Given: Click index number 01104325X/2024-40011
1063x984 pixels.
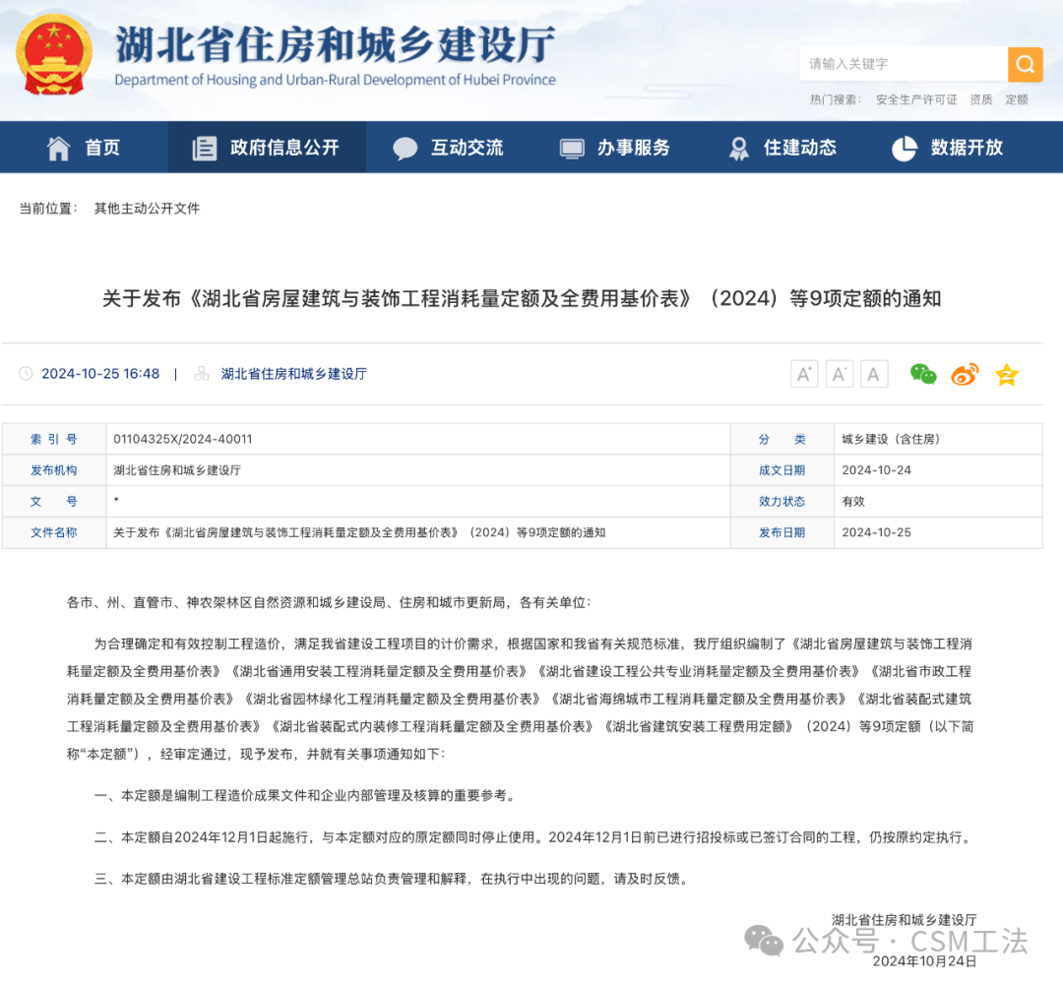Looking at the screenshot, I should click(183, 439).
